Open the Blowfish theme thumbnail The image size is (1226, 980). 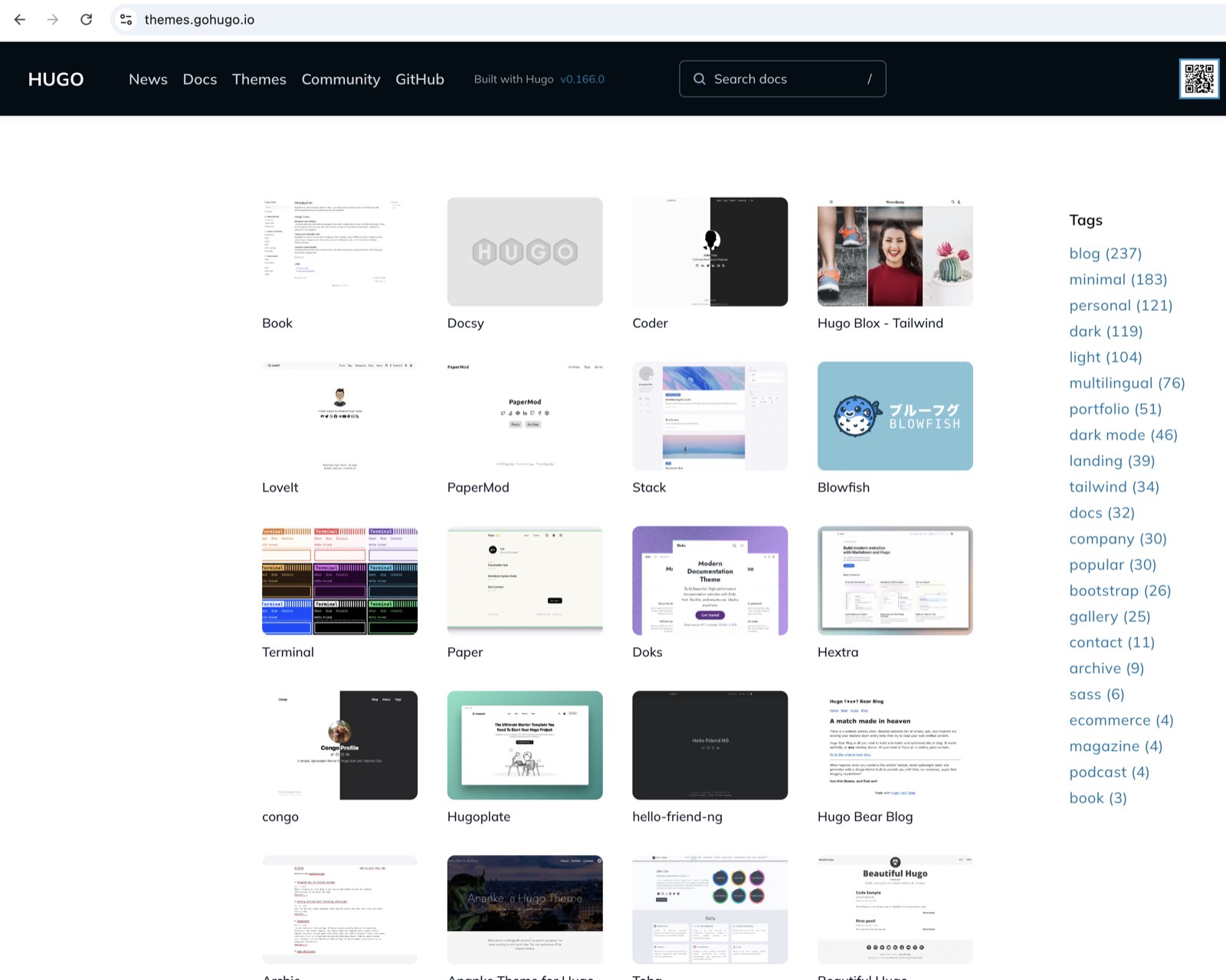click(895, 416)
